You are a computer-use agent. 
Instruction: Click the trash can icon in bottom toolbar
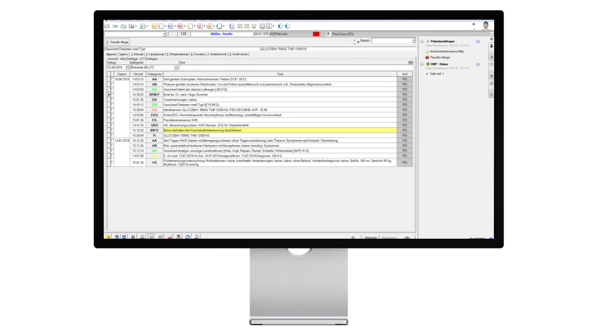133,237
